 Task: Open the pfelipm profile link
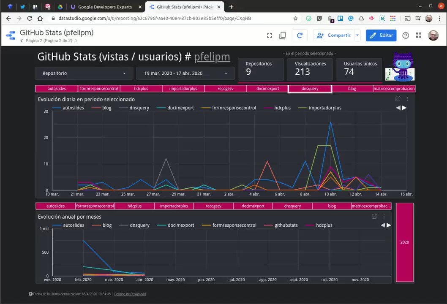tap(212, 57)
